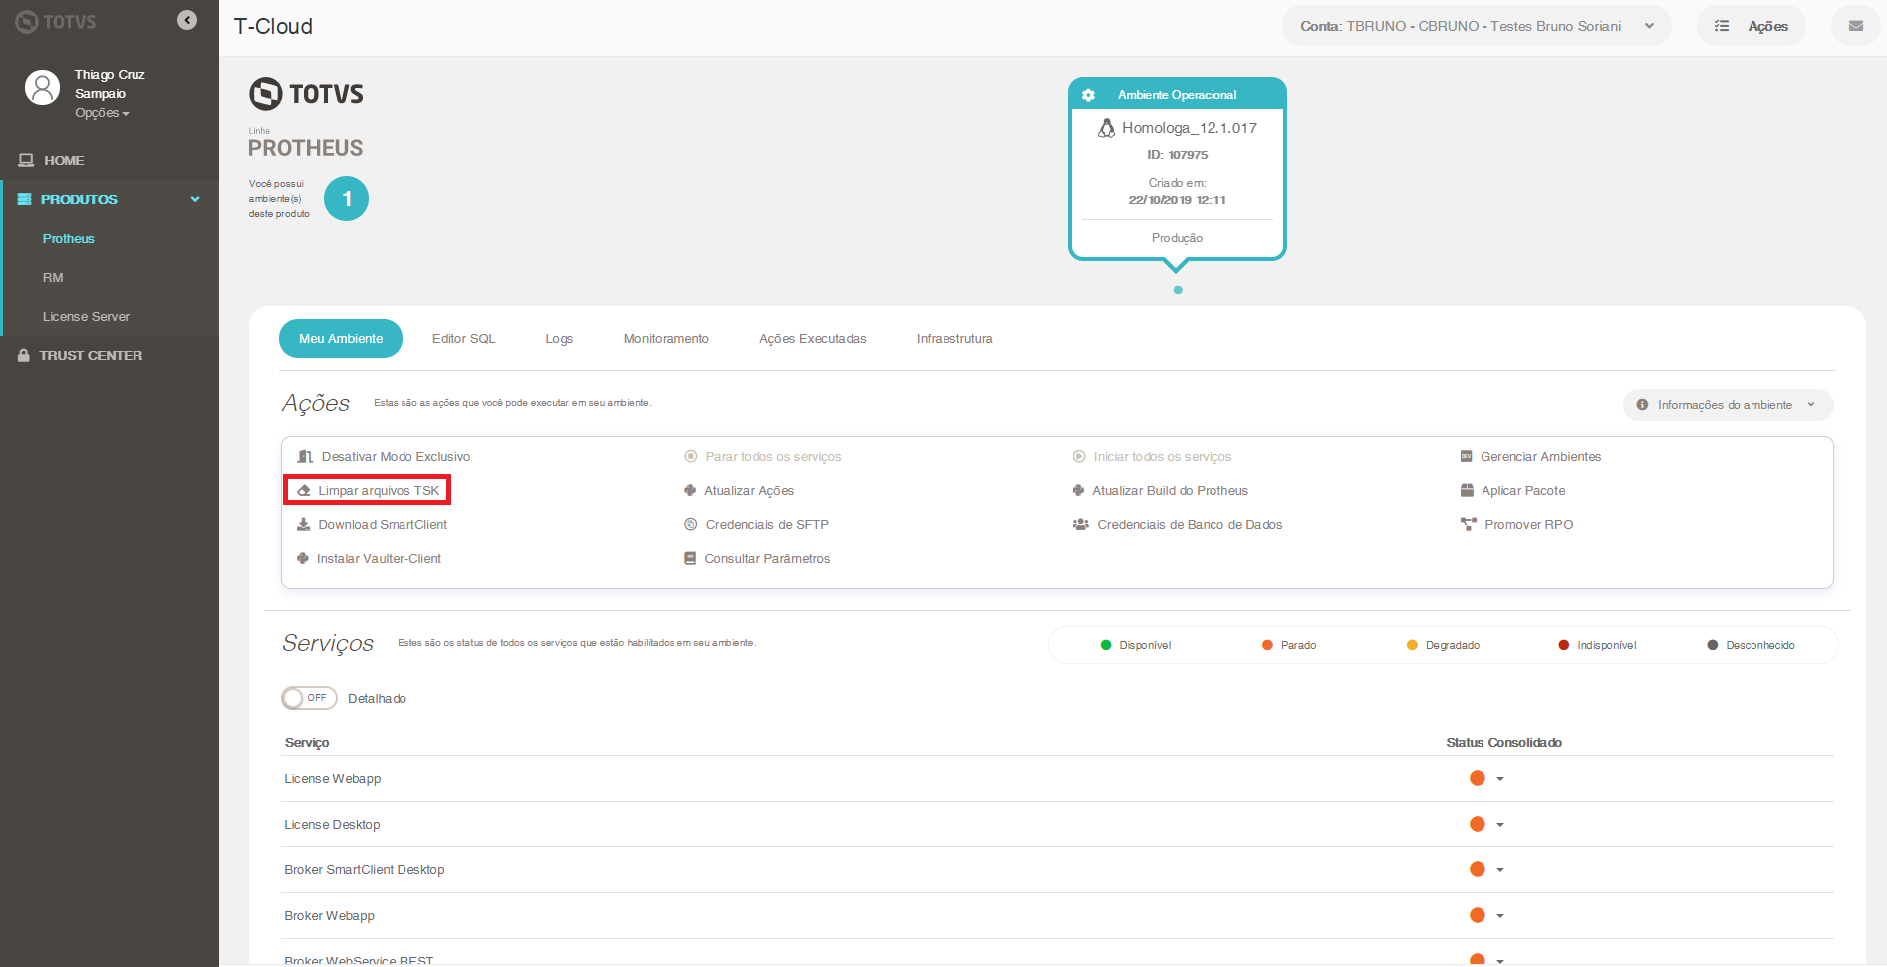Click the Parar todos os serviços stop icon

pos(691,457)
